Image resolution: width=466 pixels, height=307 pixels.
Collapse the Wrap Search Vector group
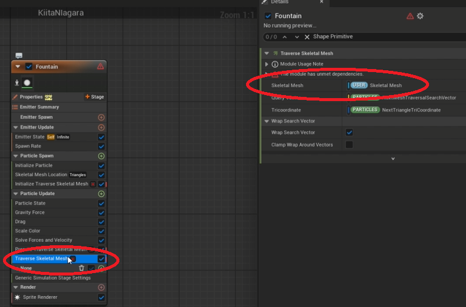pos(267,121)
